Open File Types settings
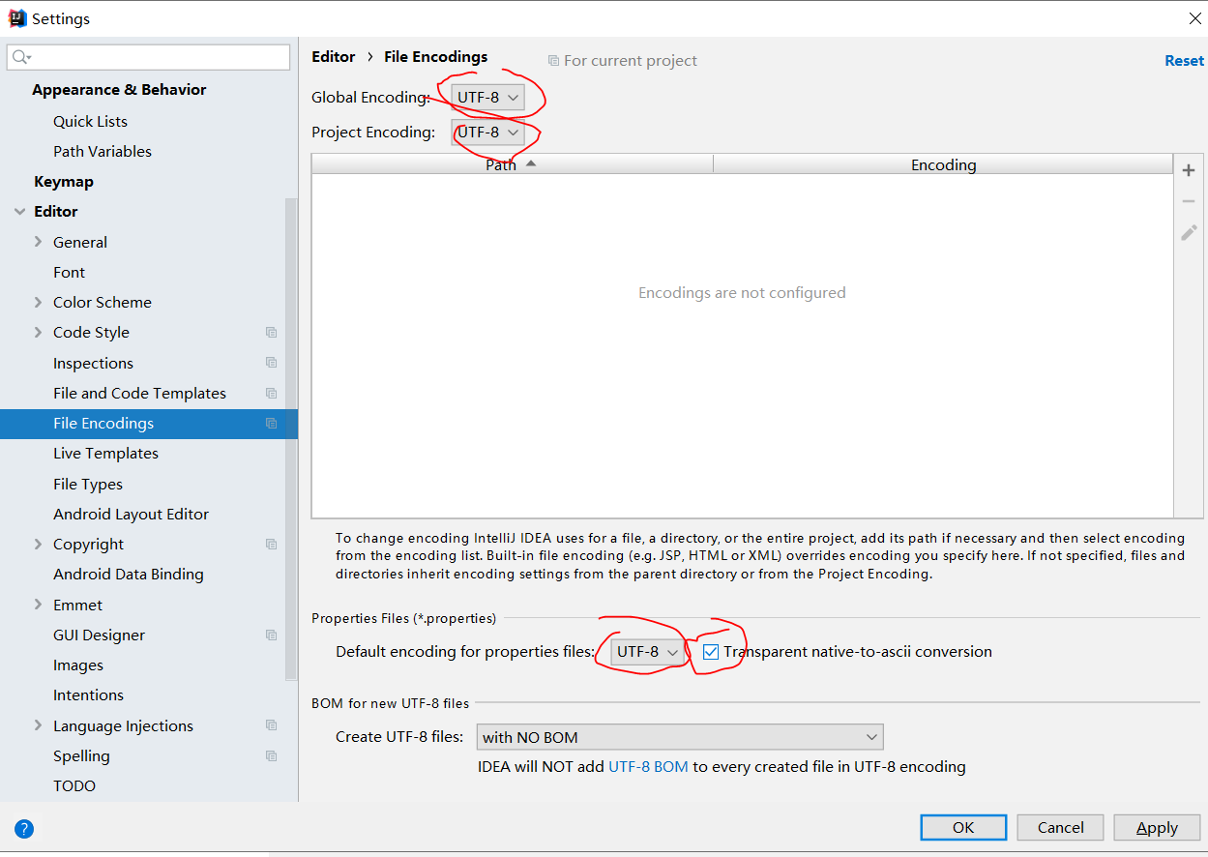Viewport: 1208px width, 857px height. coord(88,484)
